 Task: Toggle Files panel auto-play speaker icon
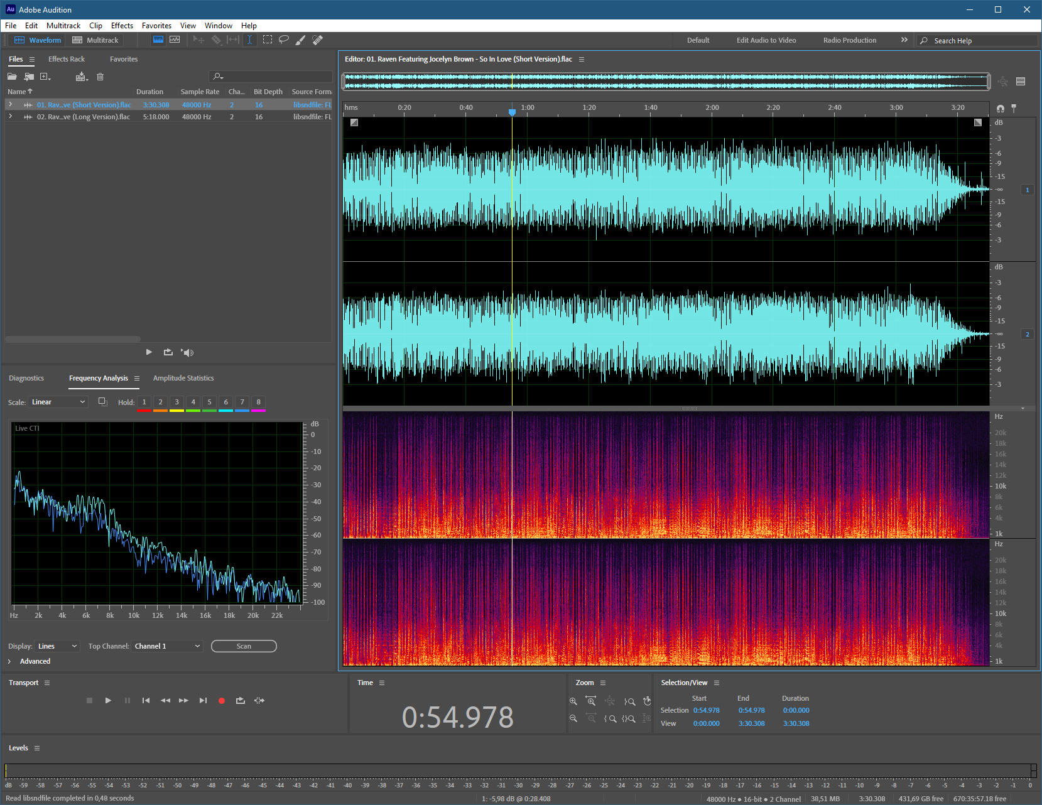(x=187, y=352)
